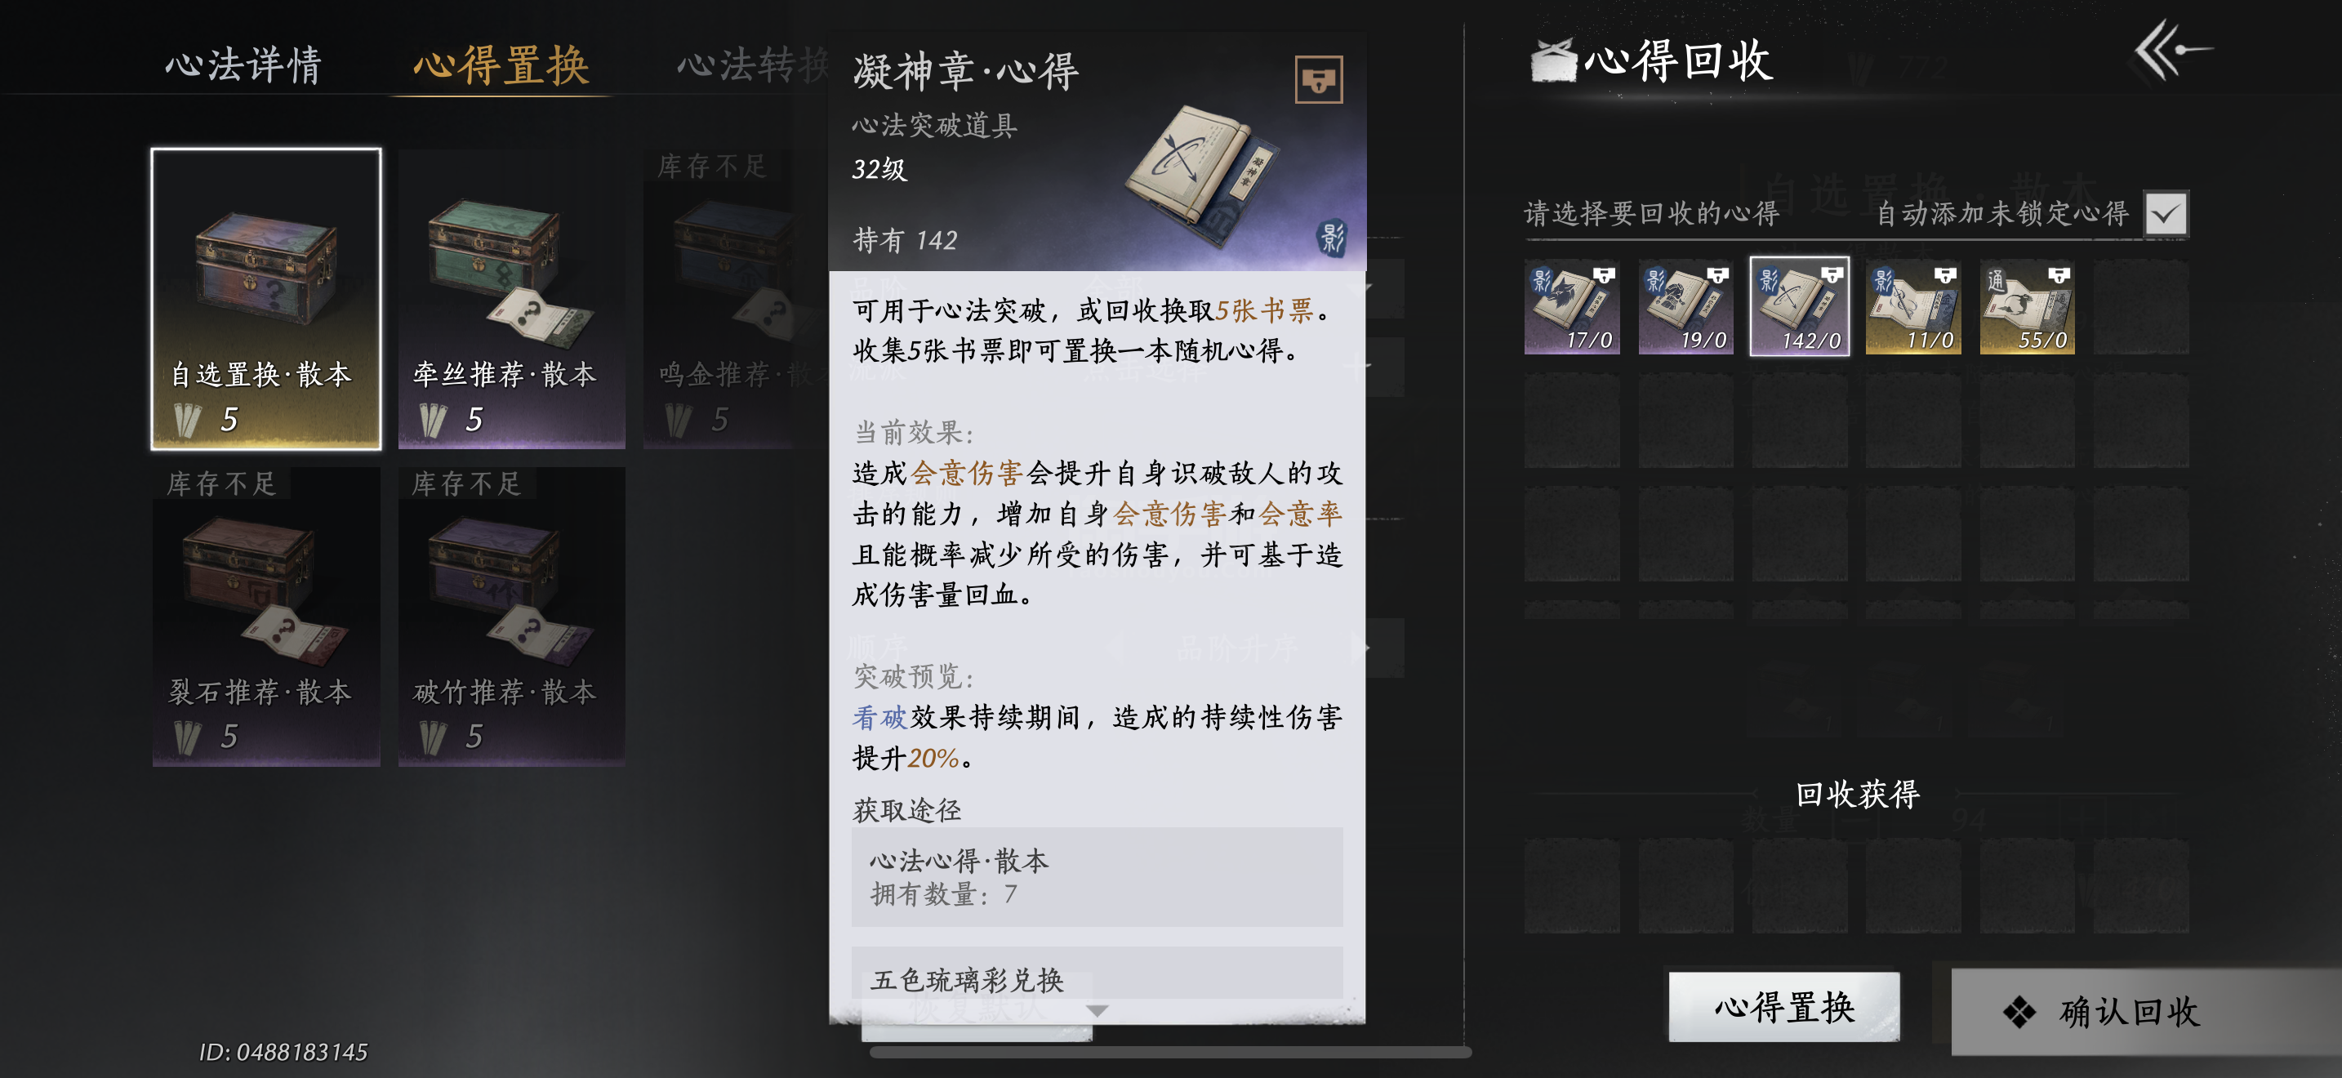The height and width of the screenshot is (1078, 2342).
Task: Select the 55/0 通 insight book icon
Action: click(x=2027, y=307)
